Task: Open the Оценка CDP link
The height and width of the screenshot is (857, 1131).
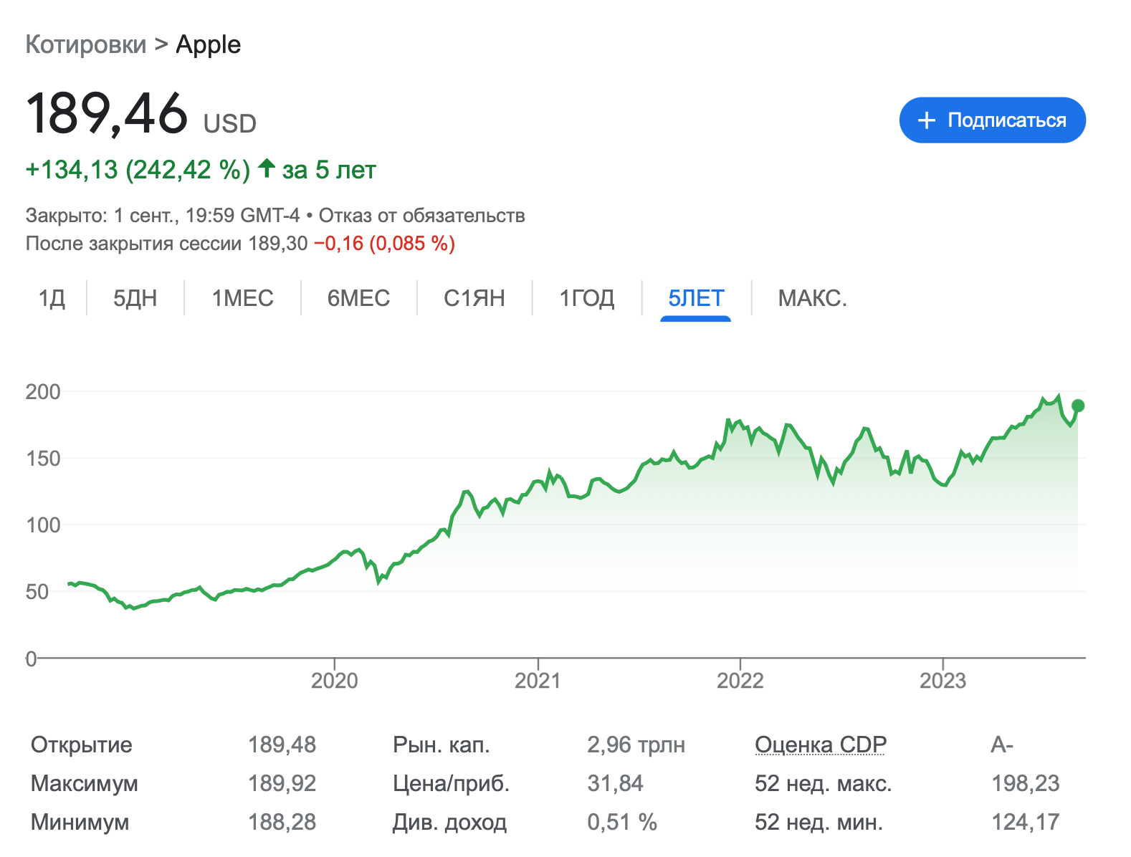Action: pos(821,745)
